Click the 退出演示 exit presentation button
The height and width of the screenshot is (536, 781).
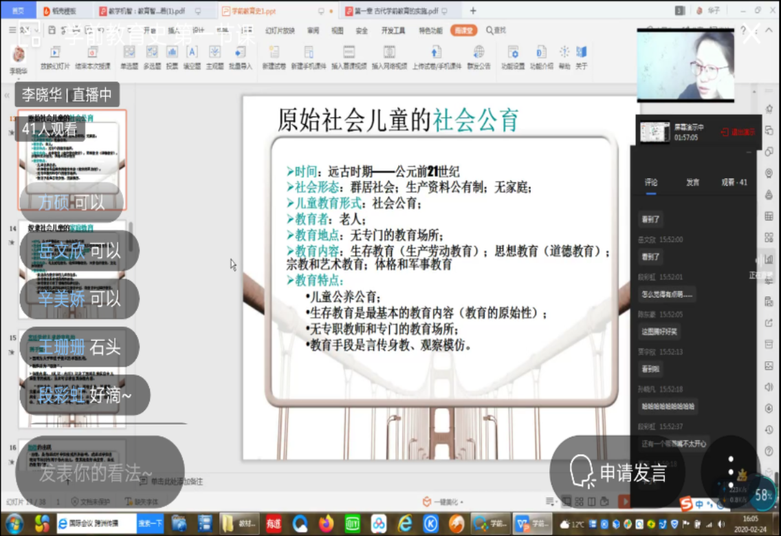738,132
